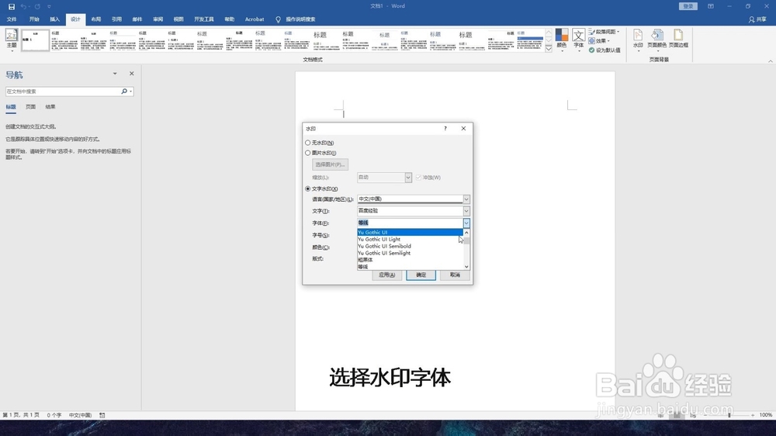This screenshot has width=776, height=436.
Task: Open the 文件 file tab
Action: point(12,19)
